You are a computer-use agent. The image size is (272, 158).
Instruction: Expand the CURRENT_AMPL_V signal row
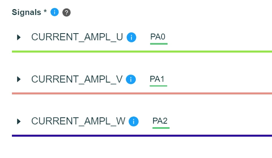pos(19,79)
